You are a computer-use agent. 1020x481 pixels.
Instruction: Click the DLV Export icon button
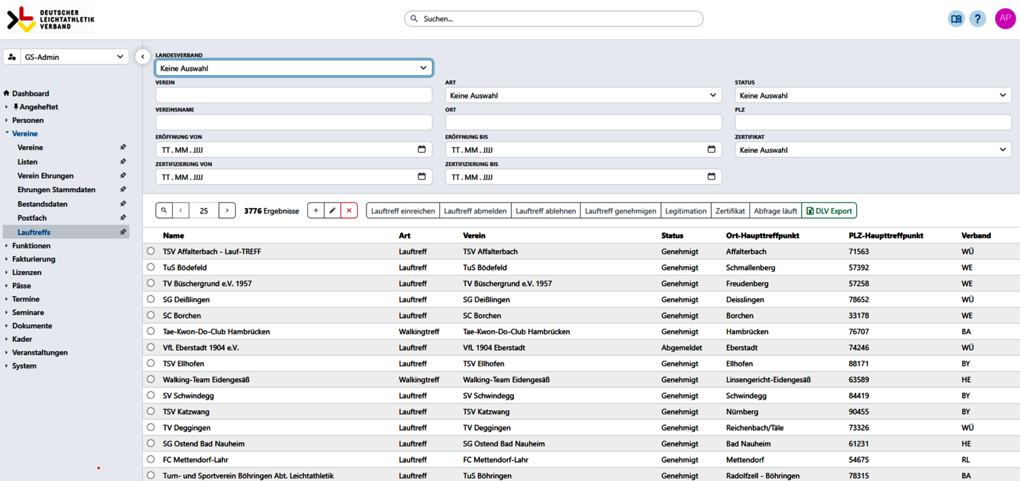(829, 210)
